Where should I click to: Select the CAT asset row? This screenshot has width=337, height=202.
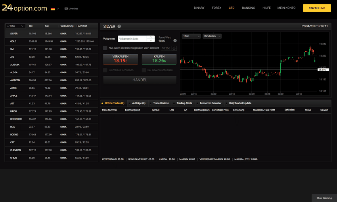[52, 142]
